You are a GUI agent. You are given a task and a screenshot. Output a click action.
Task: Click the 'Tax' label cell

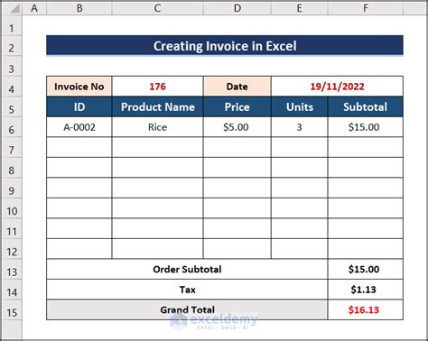(187, 290)
